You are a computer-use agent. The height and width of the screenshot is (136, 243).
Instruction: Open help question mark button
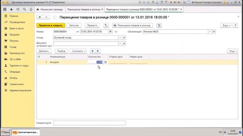tap(235, 25)
